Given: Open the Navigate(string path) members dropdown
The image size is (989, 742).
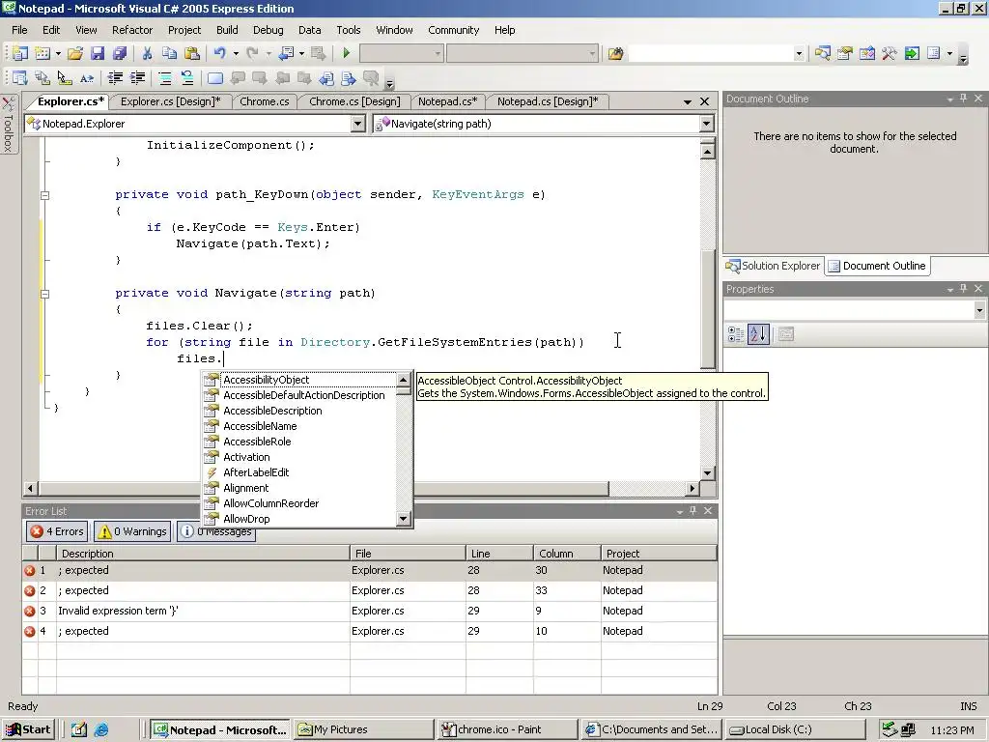Looking at the screenshot, I should point(707,124).
